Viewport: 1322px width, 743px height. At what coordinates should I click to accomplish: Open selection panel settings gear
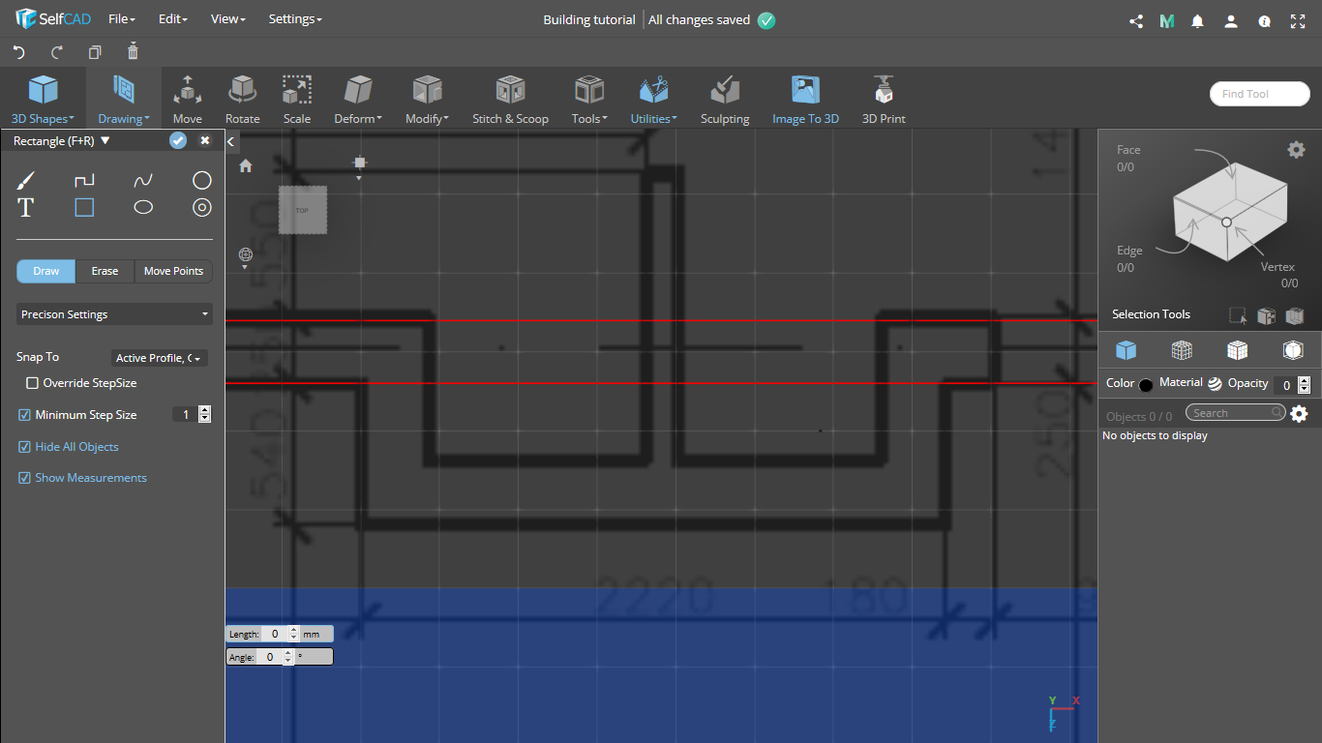click(x=1296, y=149)
